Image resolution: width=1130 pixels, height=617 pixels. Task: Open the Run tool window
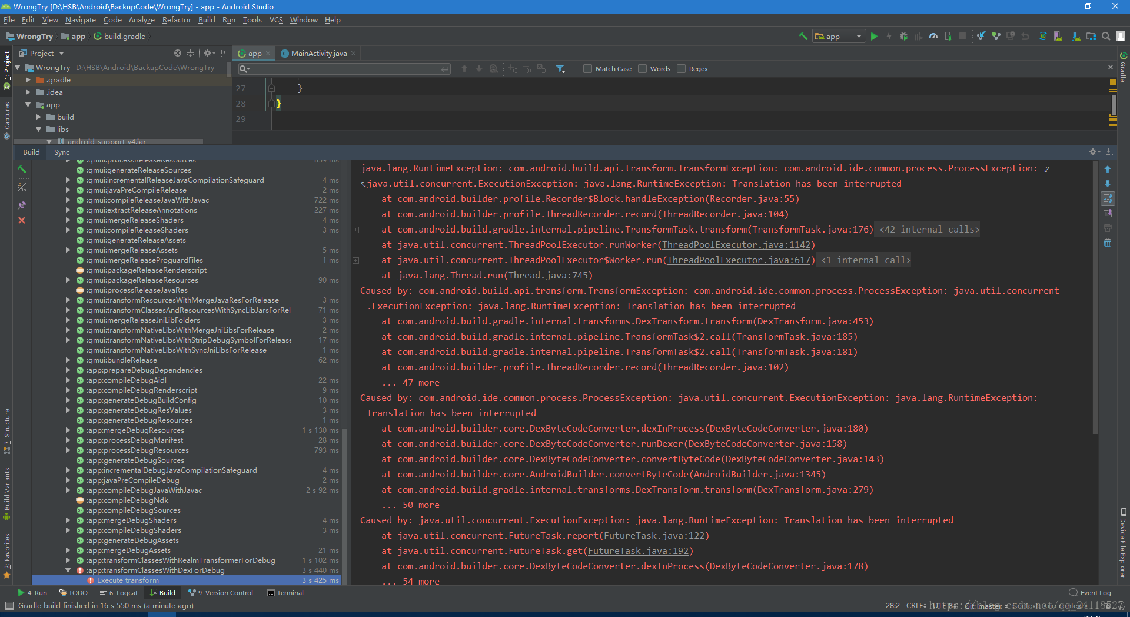[x=32, y=593]
